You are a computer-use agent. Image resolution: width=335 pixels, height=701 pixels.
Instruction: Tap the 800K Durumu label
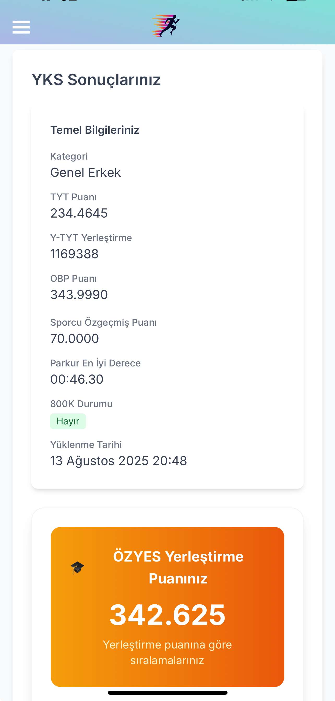point(81,404)
